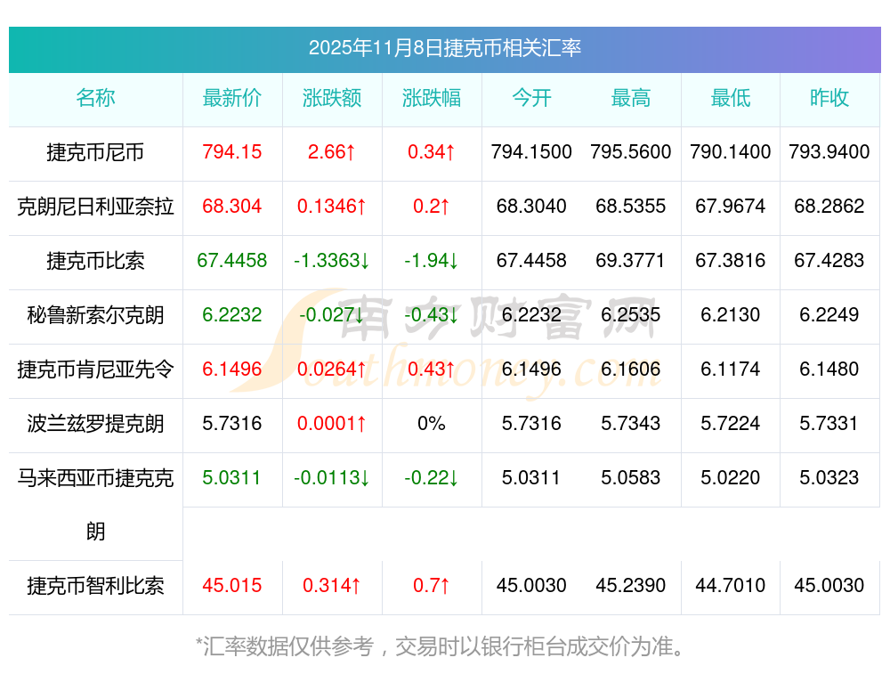Select the low value 6.1174
The image size is (890, 674).
pyautogui.click(x=731, y=369)
